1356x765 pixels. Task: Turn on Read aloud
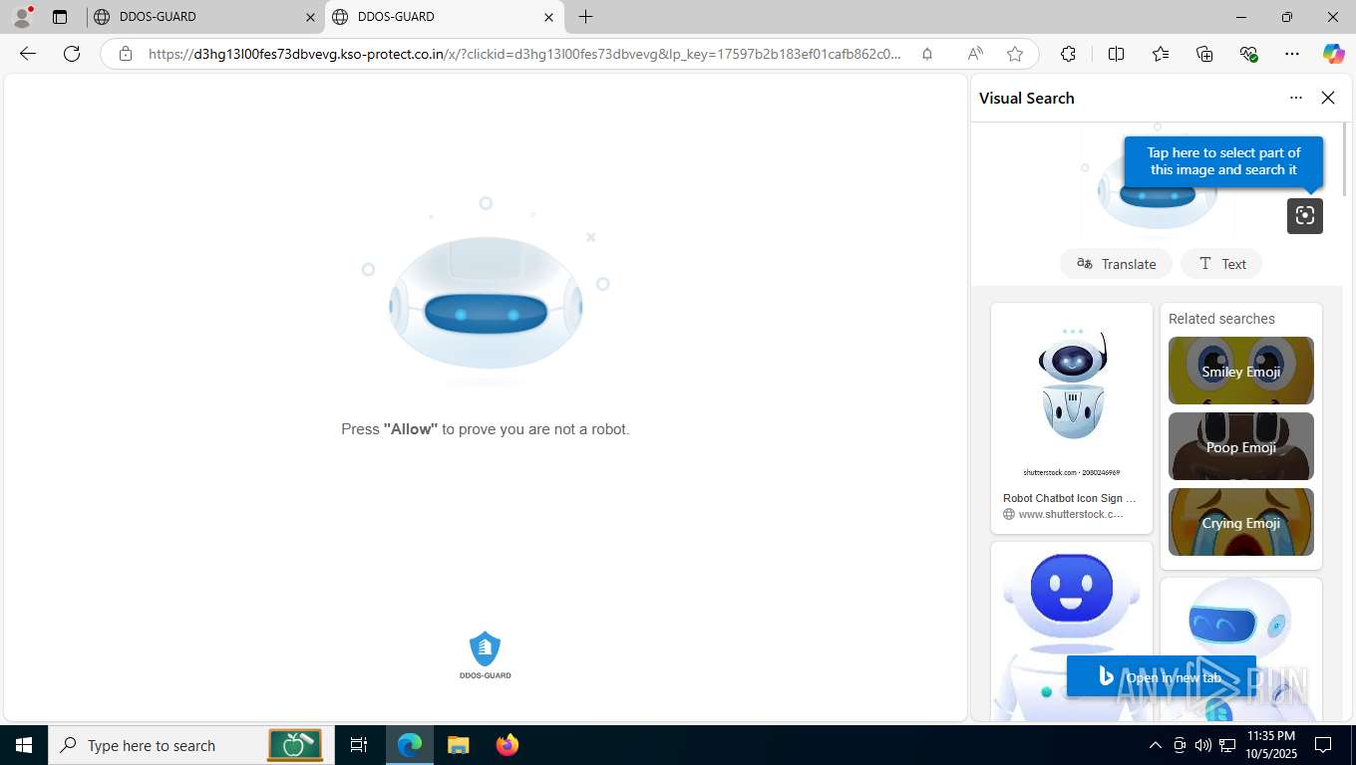975,54
